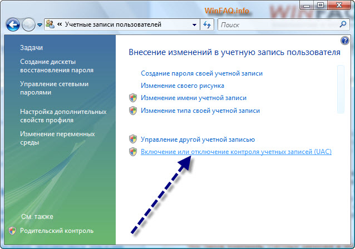The width and height of the screenshot is (355, 249).
Task: Click the Refresh button beside address bar
Action: (207, 24)
